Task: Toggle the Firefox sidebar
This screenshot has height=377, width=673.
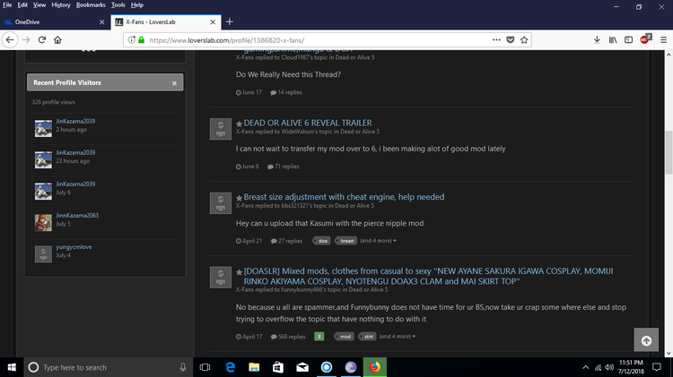Action: click(628, 39)
